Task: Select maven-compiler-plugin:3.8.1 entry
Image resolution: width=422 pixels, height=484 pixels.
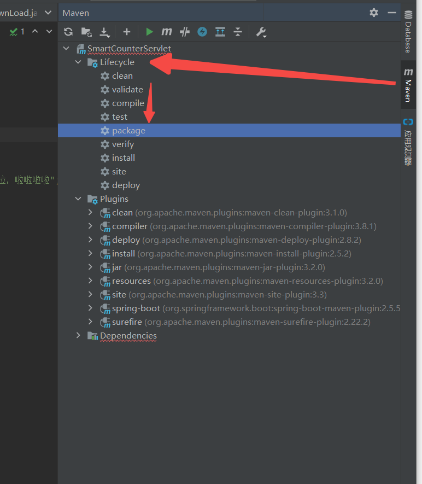Action: pos(229,226)
